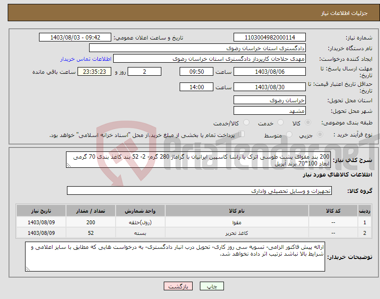This screenshot has width=380, height=299.
Task: Click the ساعت باقی مانده label
Action: (54, 72)
